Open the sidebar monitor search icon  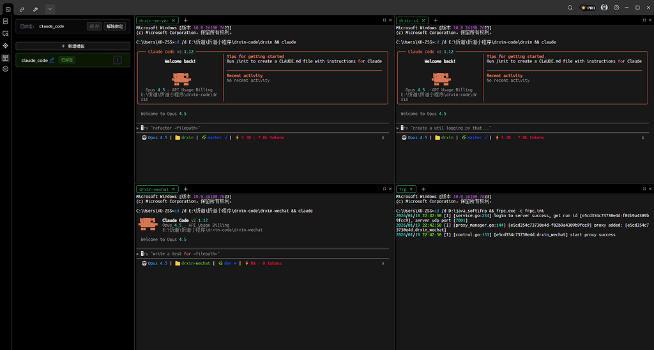click(5, 33)
